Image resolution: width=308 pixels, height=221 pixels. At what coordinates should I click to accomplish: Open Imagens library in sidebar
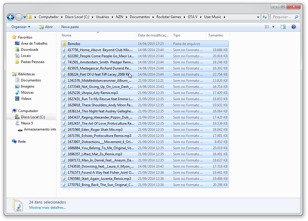(27, 86)
